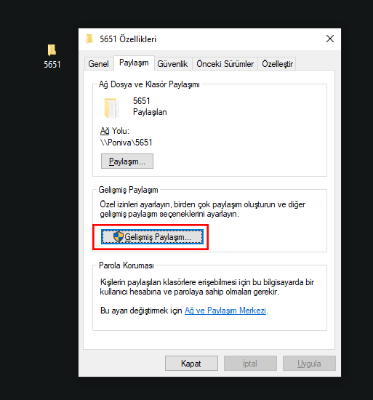Click the Parola Koruması section heading
The image size is (373, 400).
(127, 265)
